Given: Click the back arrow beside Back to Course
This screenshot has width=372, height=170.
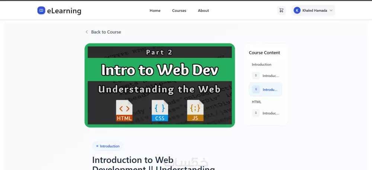Looking at the screenshot, I should (x=87, y=32).
